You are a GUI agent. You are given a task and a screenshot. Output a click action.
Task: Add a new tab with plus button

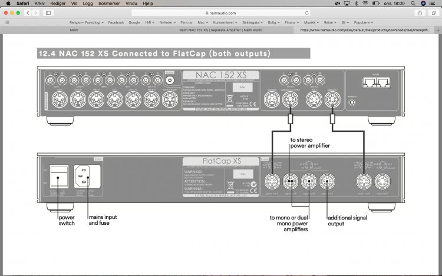click(x=438, y=30)
